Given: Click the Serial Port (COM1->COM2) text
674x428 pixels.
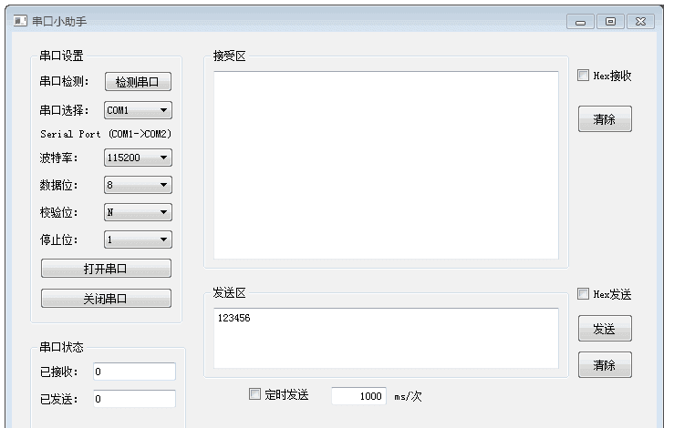Looking at the screenshot, I should click(x=106, y=134).
